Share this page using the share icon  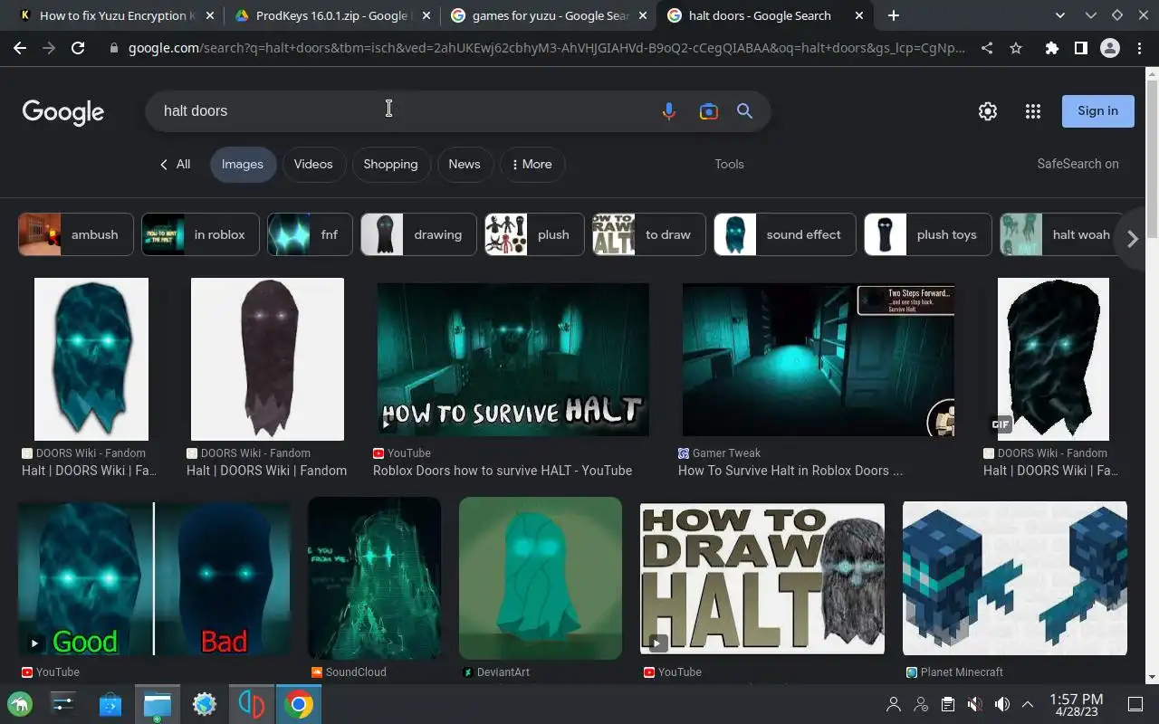987,49
